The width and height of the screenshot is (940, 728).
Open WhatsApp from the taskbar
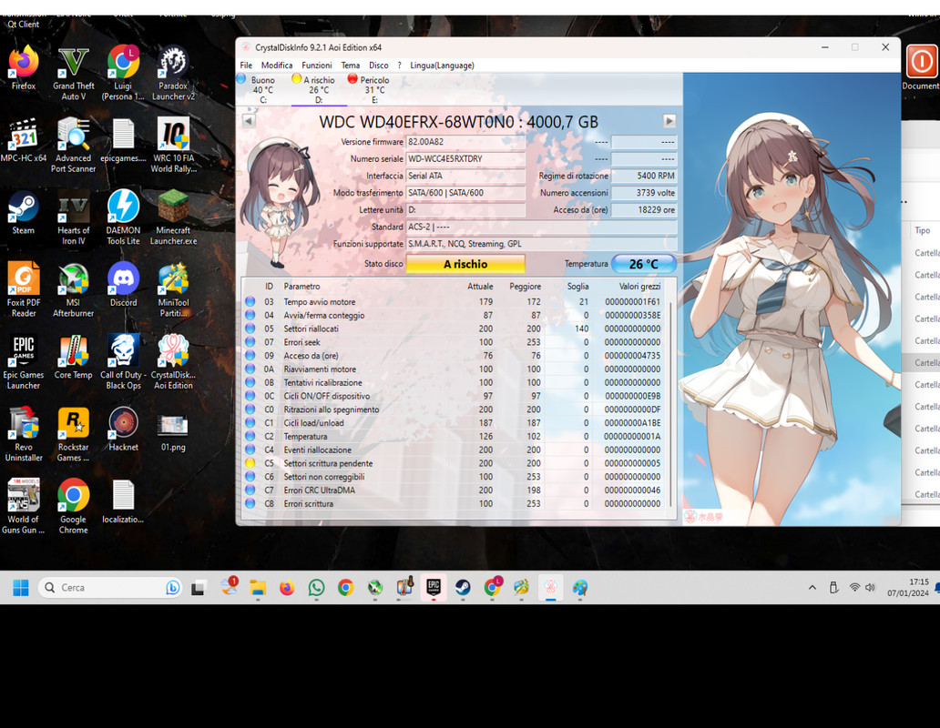(x=317, y=588)
